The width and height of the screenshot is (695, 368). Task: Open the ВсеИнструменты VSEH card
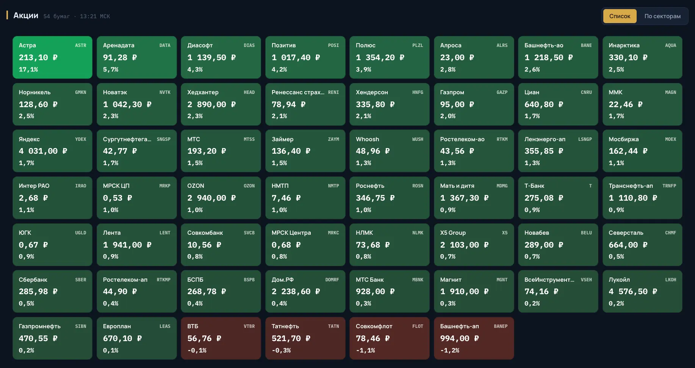coord(558,292)
